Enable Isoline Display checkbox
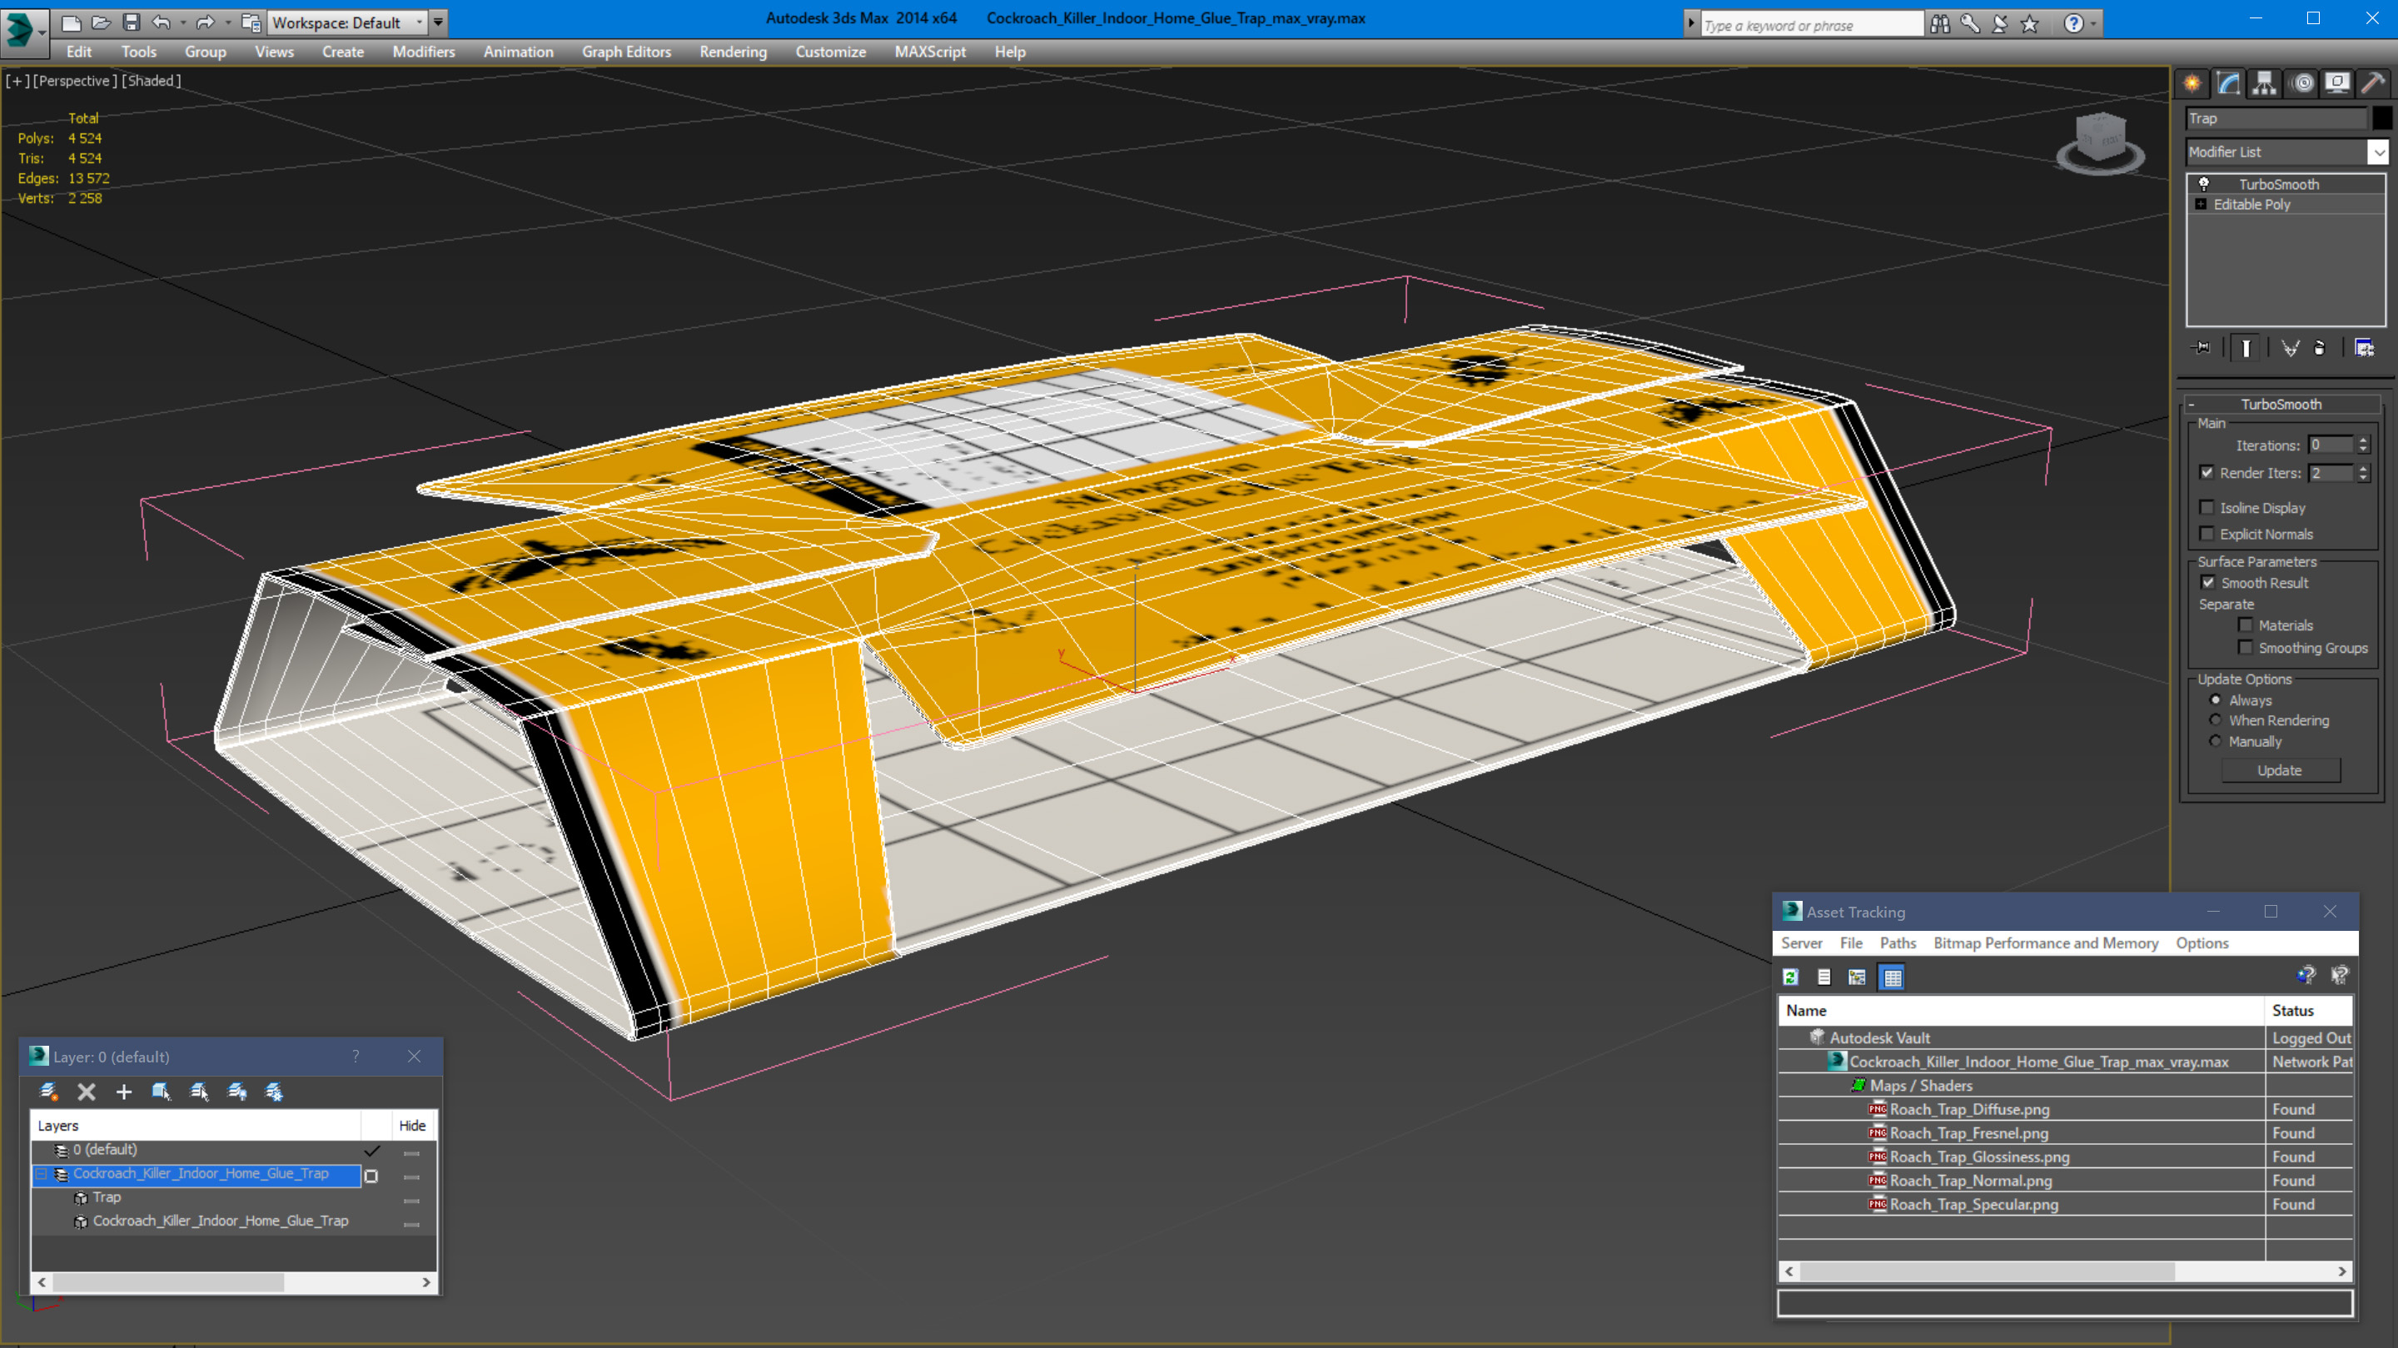Screen dimensions: 2398x1348 tap(2206, 507)
